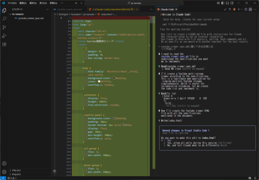259x180 pixels.
Task: Open color swatch for #ffffff color
Action: pyautogui.click(x=99, y=81)
